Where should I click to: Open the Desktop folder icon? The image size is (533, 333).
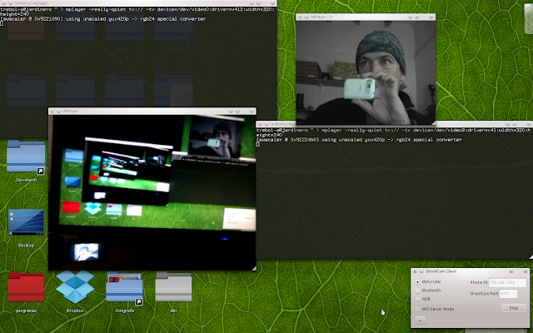pos(26,223)
